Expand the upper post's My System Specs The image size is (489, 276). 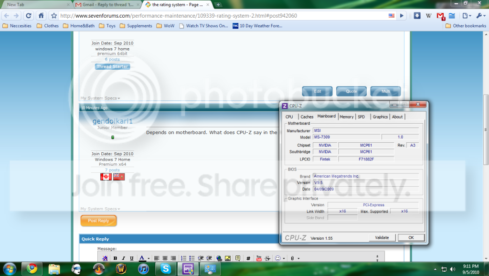tap(100, 98)
